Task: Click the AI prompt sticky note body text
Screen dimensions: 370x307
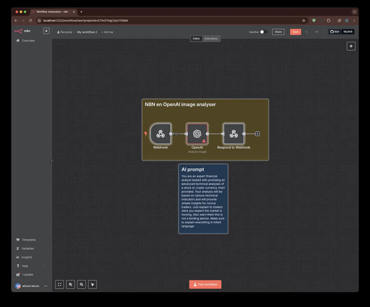Action: 203,201
